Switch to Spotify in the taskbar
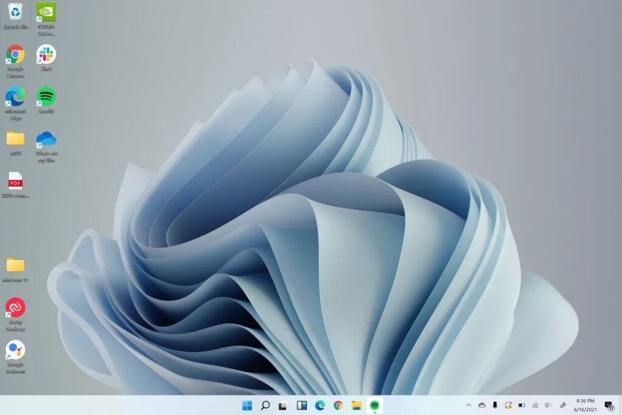This screenshot has height=415, width=622. 374,405
